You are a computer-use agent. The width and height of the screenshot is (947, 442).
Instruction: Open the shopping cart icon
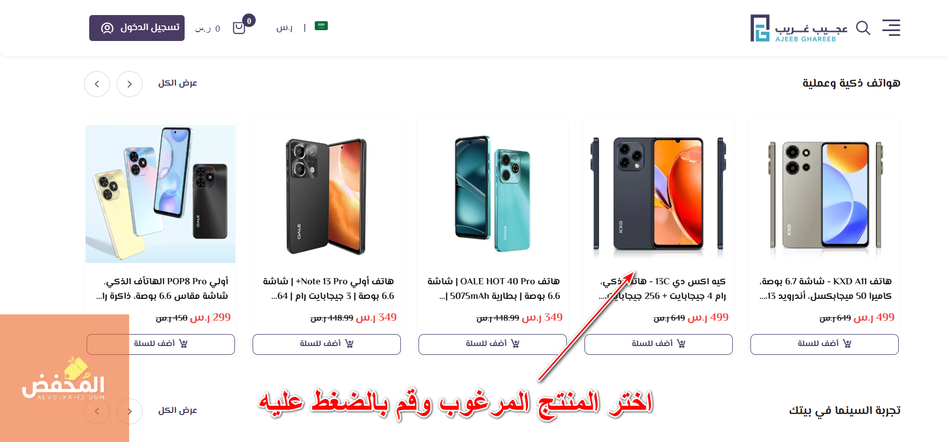(x=239, y=27)
